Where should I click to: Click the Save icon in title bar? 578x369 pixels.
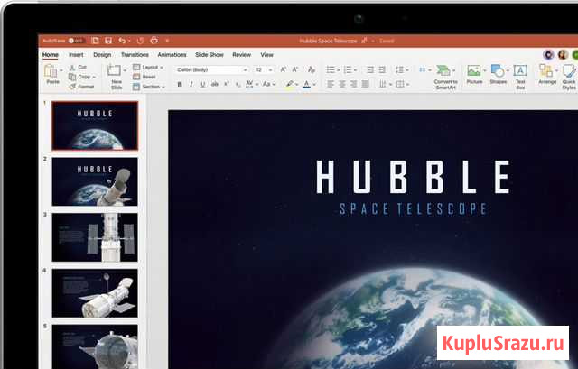108,41
